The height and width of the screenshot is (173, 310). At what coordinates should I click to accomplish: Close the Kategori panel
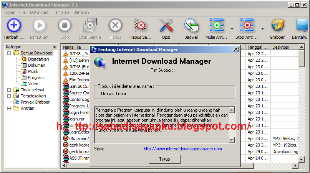pyautogui.click(x=55, y=47)
